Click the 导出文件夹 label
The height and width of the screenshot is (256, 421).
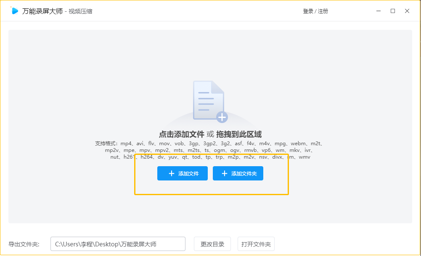(x=24, y=244)
